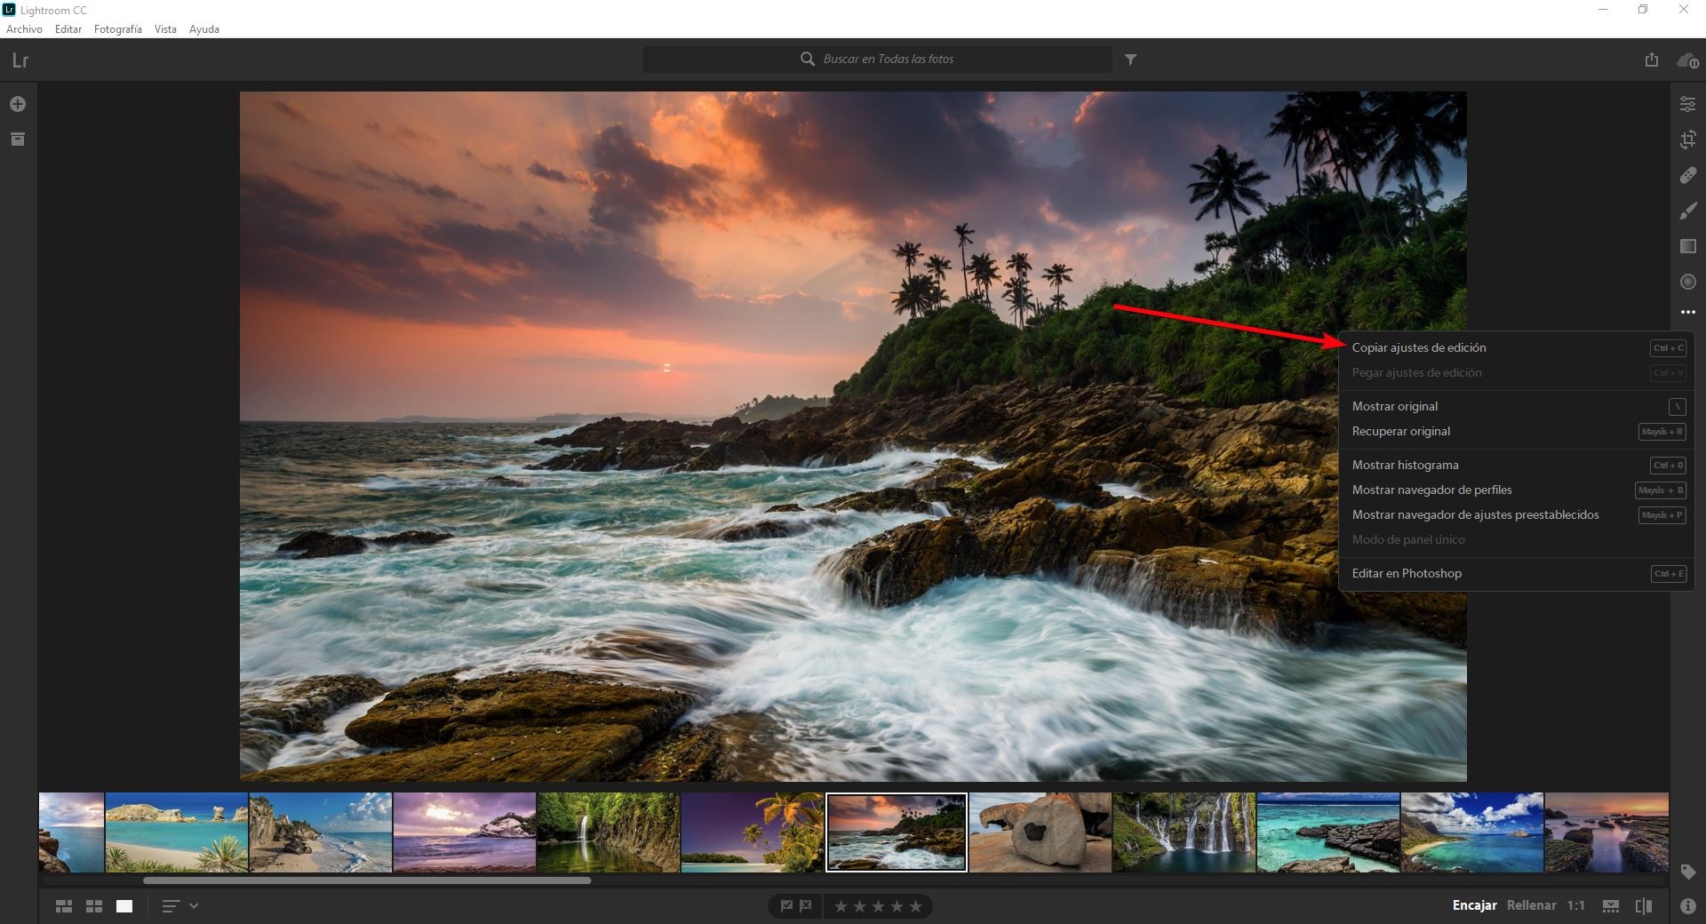
Task: Set rating to four stars
Action: [897, 906]
